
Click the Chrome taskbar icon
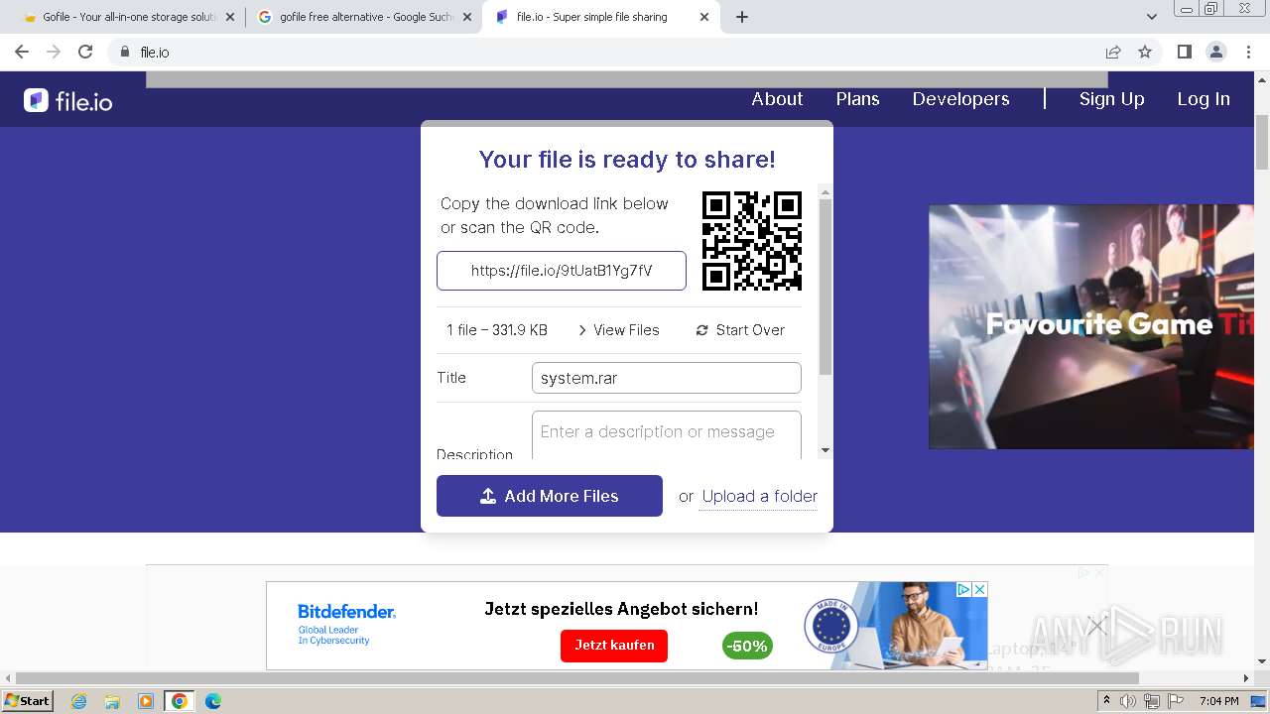[180, 701]
